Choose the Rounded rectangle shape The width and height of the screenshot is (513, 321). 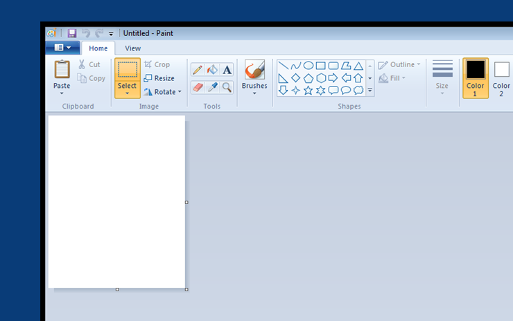333,66
